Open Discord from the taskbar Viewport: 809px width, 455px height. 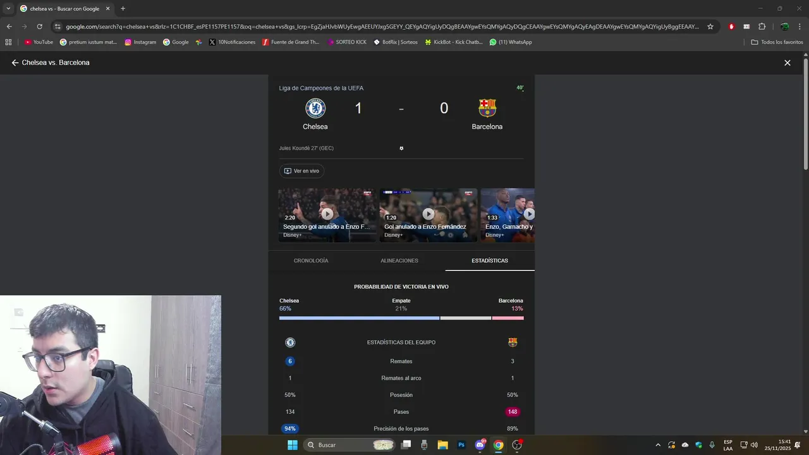tap(480, 445)
